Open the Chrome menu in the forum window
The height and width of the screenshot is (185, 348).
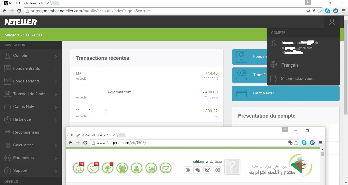pos(320,143)
